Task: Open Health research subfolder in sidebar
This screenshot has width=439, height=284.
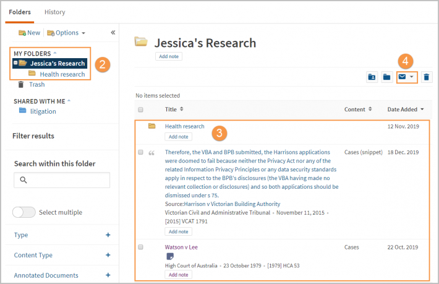Action: click(62, 74)
